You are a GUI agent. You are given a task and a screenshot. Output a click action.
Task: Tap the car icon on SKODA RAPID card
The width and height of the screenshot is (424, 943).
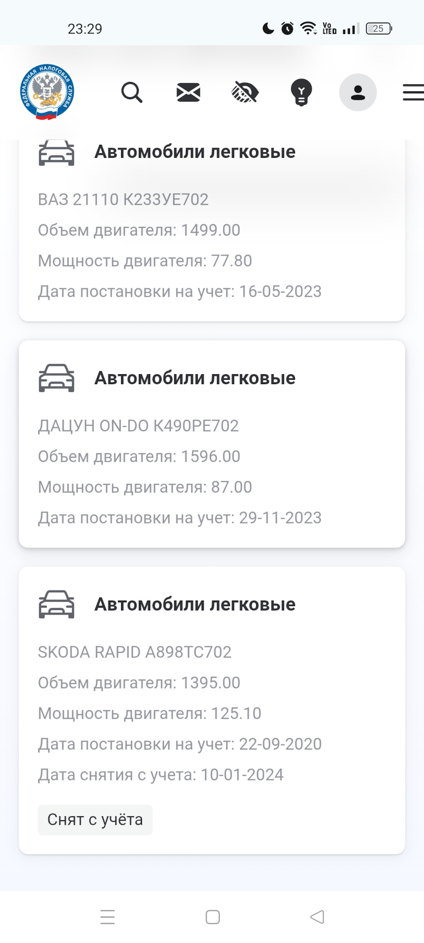(56, 604)
